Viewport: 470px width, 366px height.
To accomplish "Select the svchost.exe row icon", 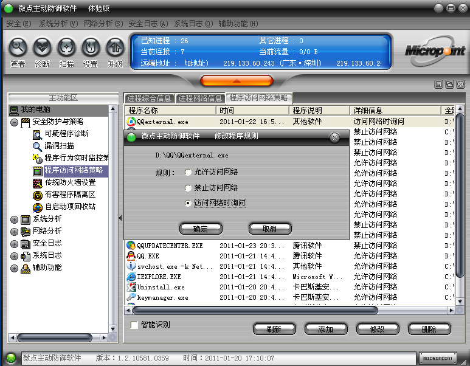I will pyautogui.click(x=131, y=266).
